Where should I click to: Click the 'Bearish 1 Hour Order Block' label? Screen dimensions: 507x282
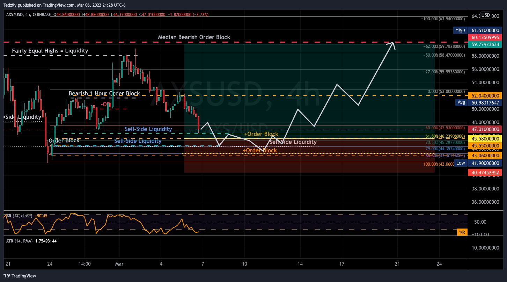104,93
